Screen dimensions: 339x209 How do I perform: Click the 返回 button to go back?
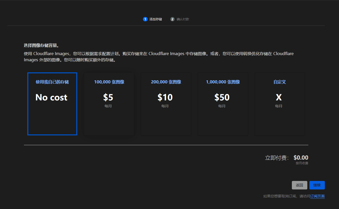[299, 185]
